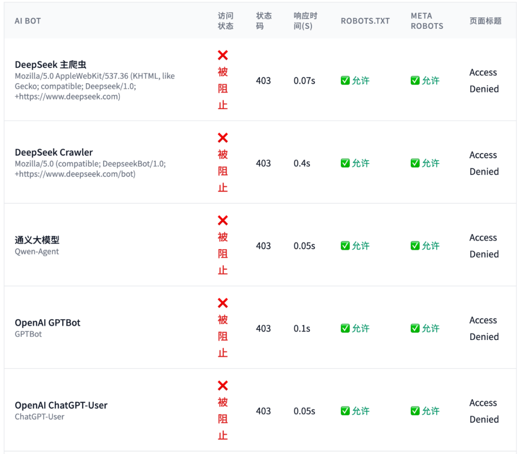Click the ROBOTS.TXT column header
This screenshot has width=520, height=454.
365,21
